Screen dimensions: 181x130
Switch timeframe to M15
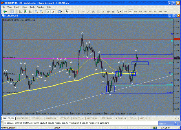coord(136,12)
